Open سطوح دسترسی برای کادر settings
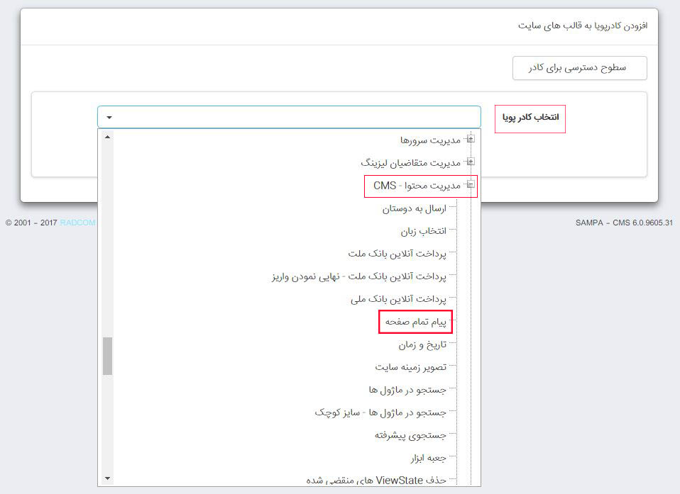The width and height of the screenshot is (680, 494). coord(579,68)
